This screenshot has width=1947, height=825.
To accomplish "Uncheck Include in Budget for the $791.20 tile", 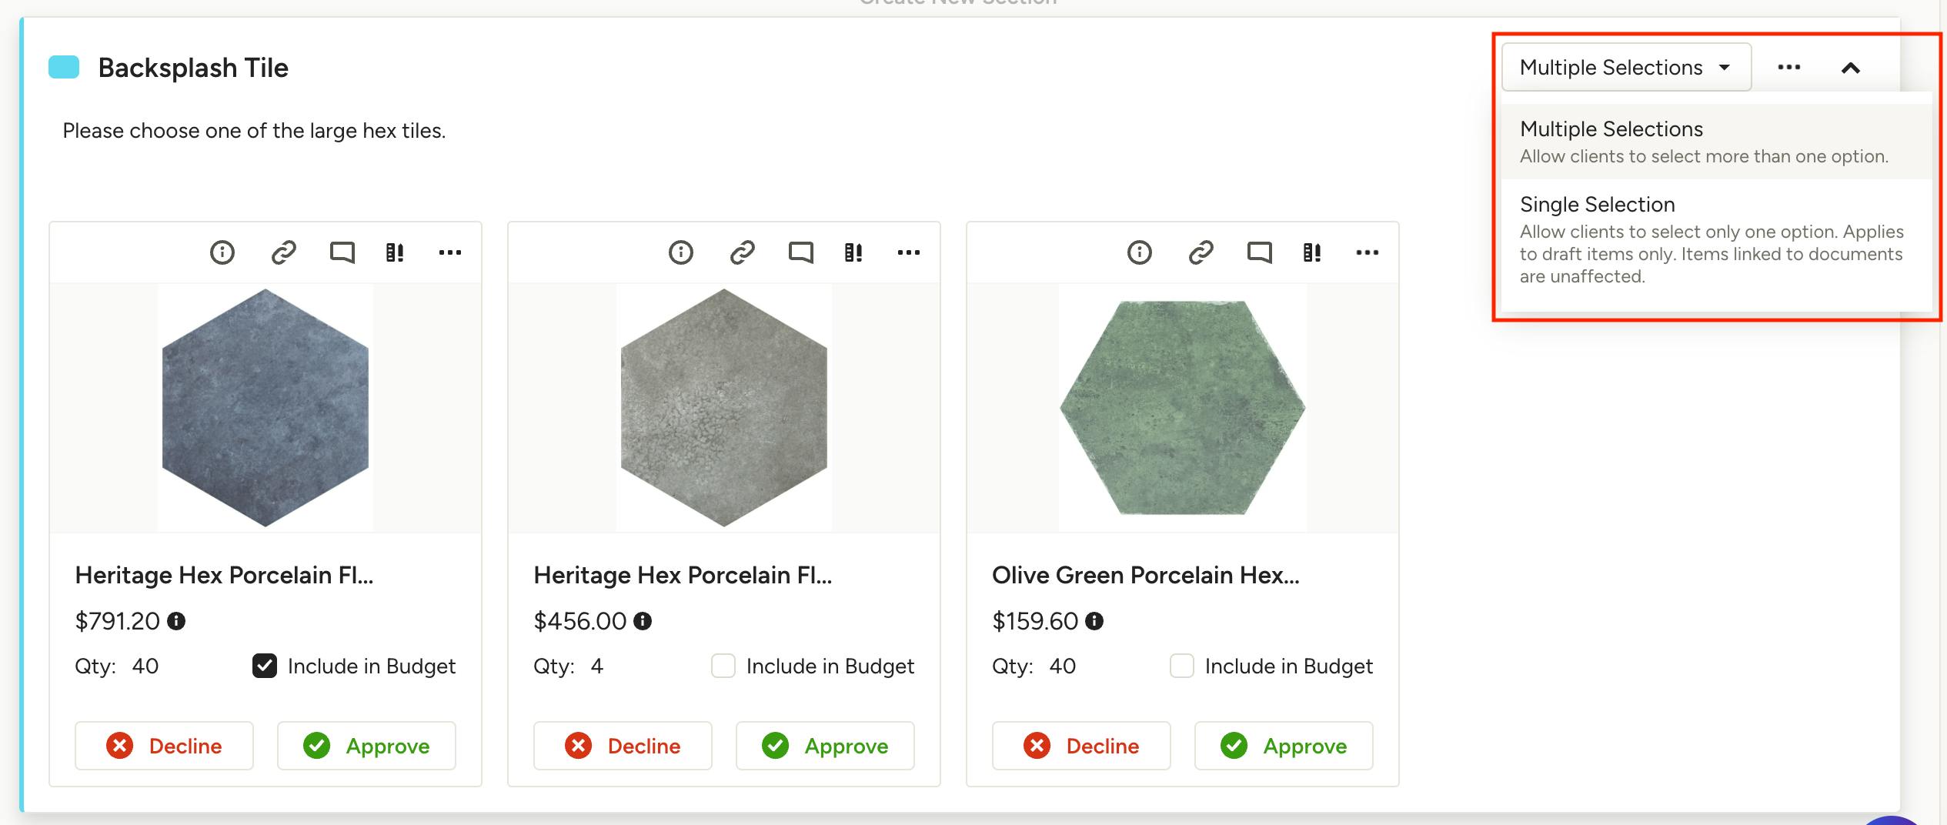I will [x=265, y=666].
